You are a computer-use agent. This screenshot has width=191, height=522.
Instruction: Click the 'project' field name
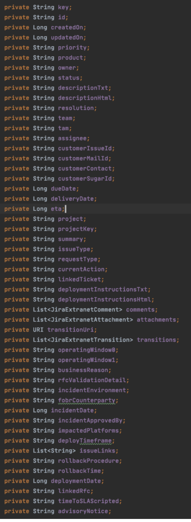tap(70, 219)
